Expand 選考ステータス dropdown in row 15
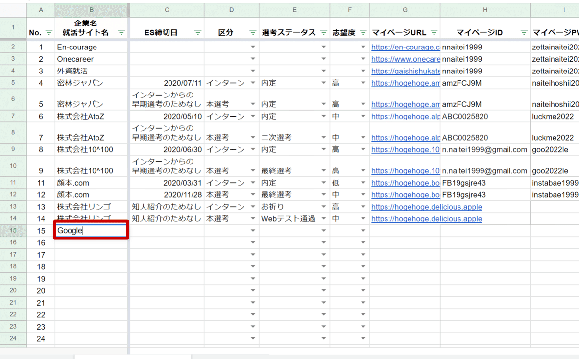Image resolution: width=579 pixels, height=359 pixels. tap(323, 231)
